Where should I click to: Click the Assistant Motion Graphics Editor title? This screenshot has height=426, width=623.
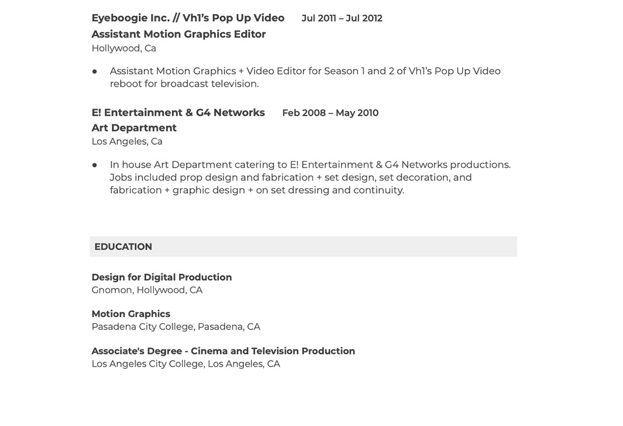coord(178,34)
